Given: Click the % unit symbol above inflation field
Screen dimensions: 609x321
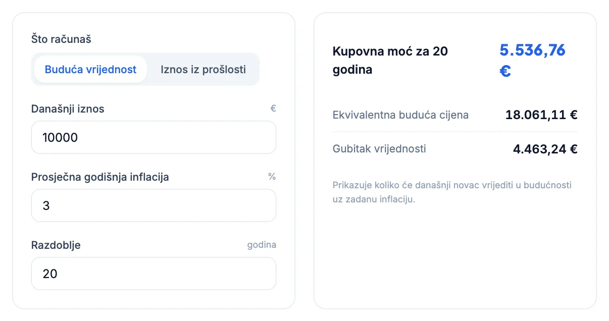Looking at the screenshot, I should pos(272,177).
